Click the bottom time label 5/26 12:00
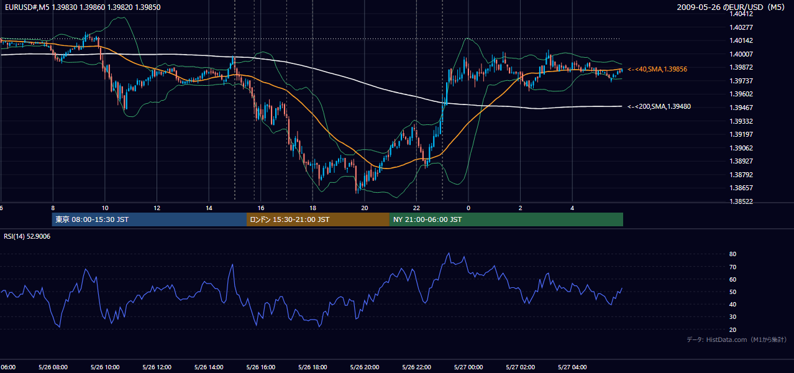Screen dimensions: 794x373 tap(157, 367)
